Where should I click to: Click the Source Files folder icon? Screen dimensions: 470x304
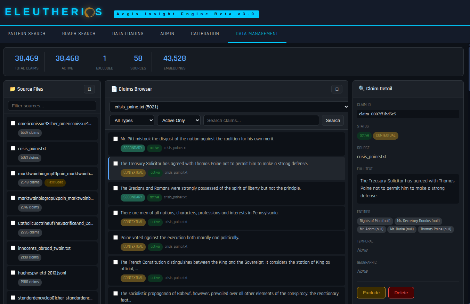coord(13,89)
